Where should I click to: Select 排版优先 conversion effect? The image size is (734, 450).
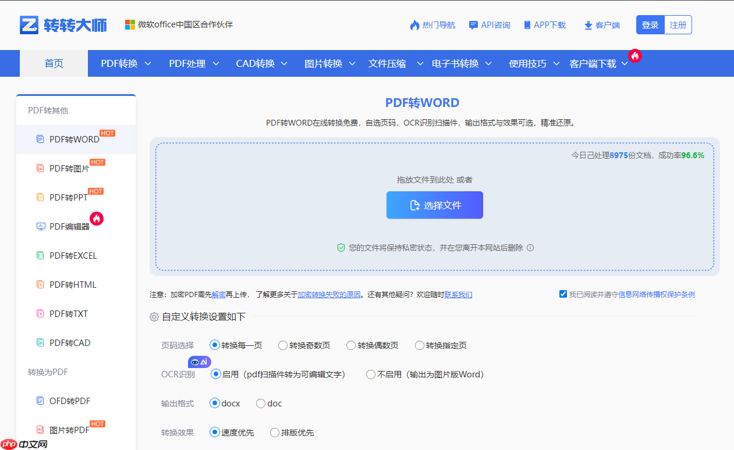click(x=275, y=433)
